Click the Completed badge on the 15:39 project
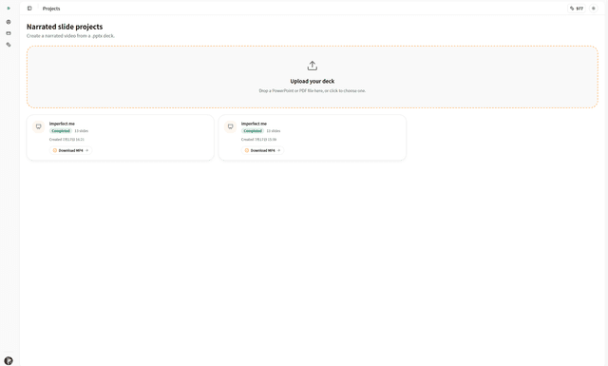The image size is (608, 366). pyautogui.click(x=253, y=131)
